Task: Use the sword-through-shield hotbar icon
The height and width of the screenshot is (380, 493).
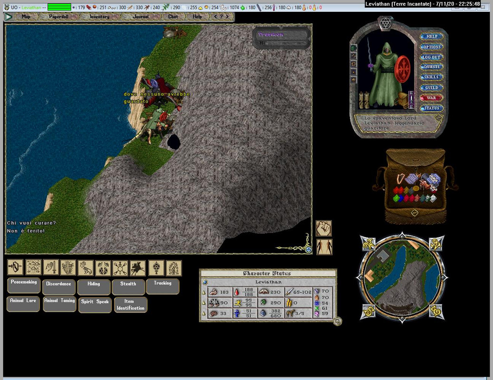Action: [x=15, y=267]
